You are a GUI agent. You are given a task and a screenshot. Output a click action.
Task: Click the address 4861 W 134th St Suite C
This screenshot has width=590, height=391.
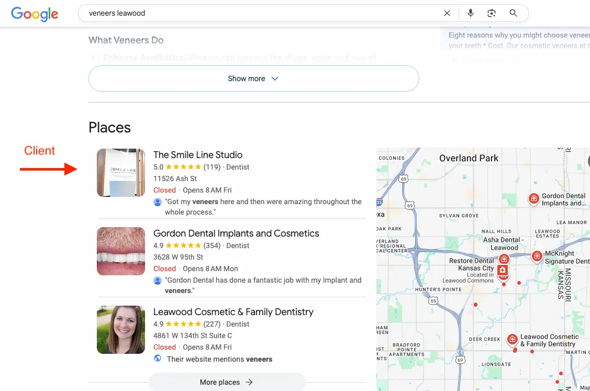coord(193,336)
